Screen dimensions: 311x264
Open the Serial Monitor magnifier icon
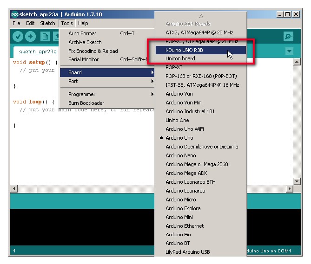click(288, 37)
